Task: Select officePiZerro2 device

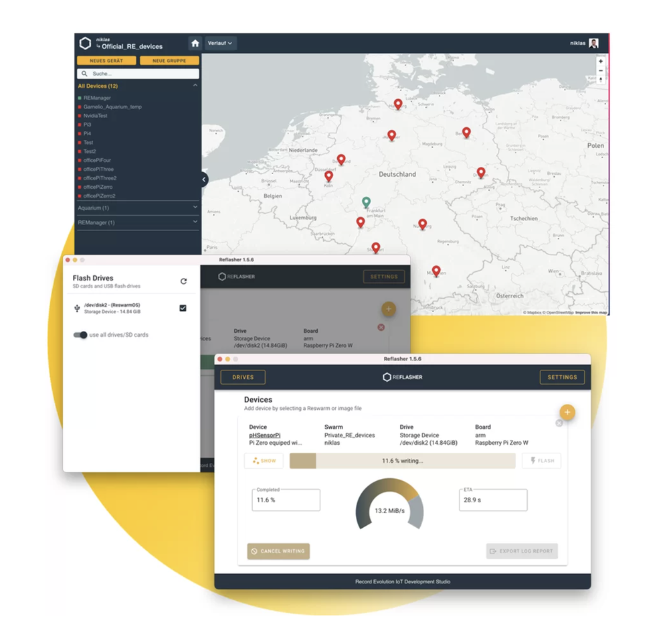Action: 100,196
